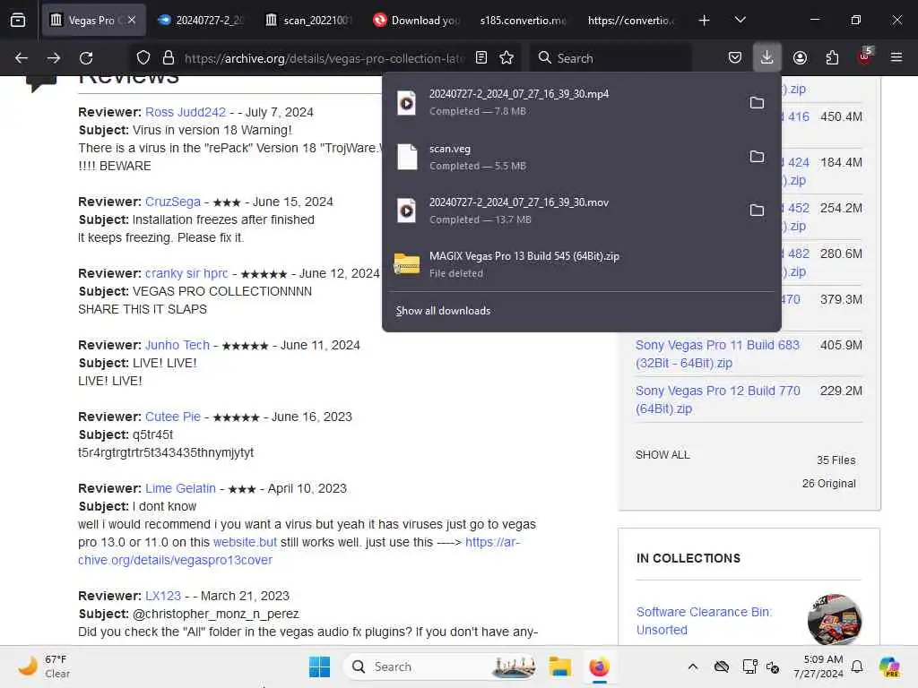Click the OneDrive tray cloud icon
Screen dimensions: 918x688
(x=722, y=666)
